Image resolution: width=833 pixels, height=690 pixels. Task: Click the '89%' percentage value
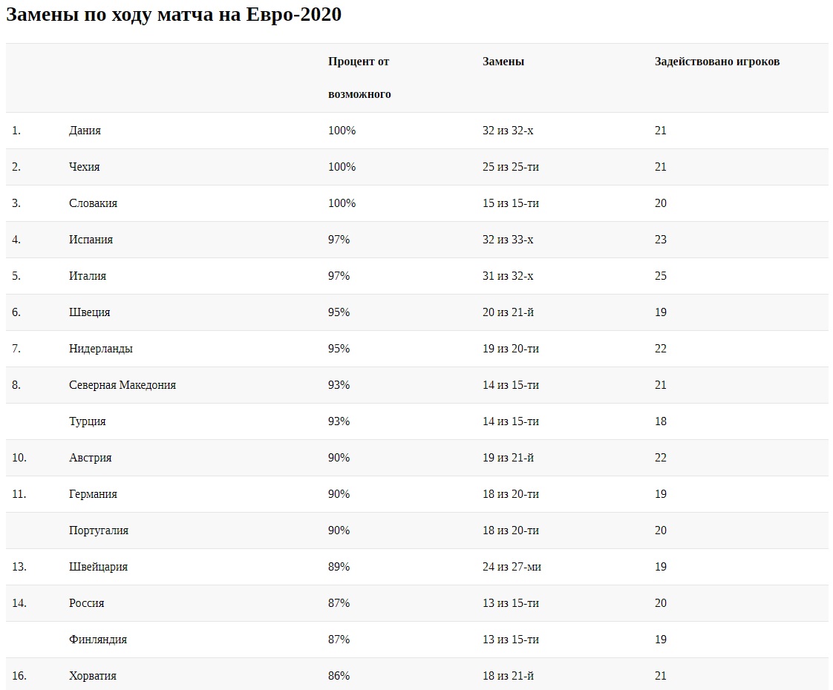[339, 567]
